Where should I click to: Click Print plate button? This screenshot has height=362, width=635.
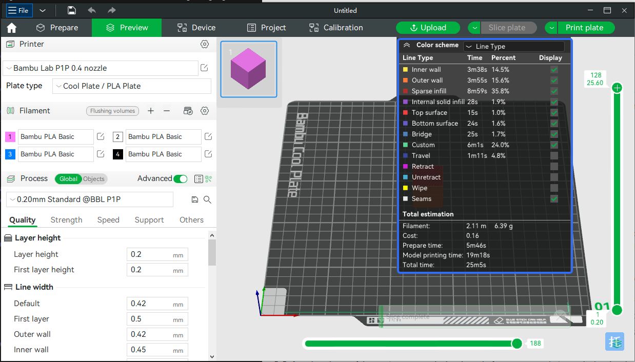pyautogui.click(x=586, y=28)
